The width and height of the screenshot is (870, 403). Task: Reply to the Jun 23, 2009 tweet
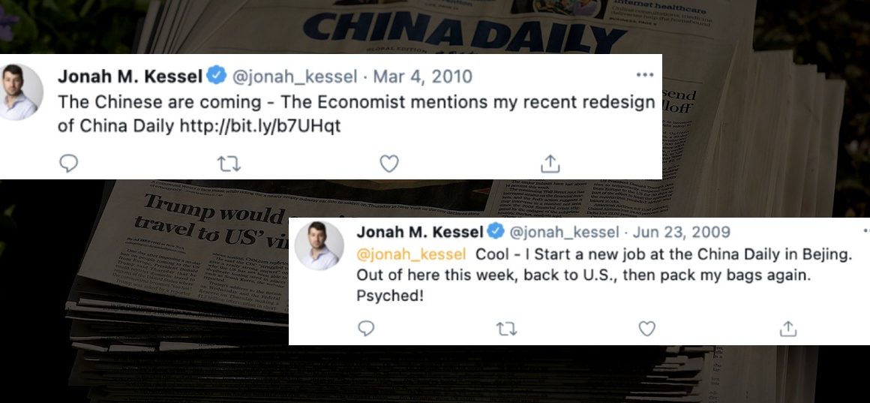[366, 329]
